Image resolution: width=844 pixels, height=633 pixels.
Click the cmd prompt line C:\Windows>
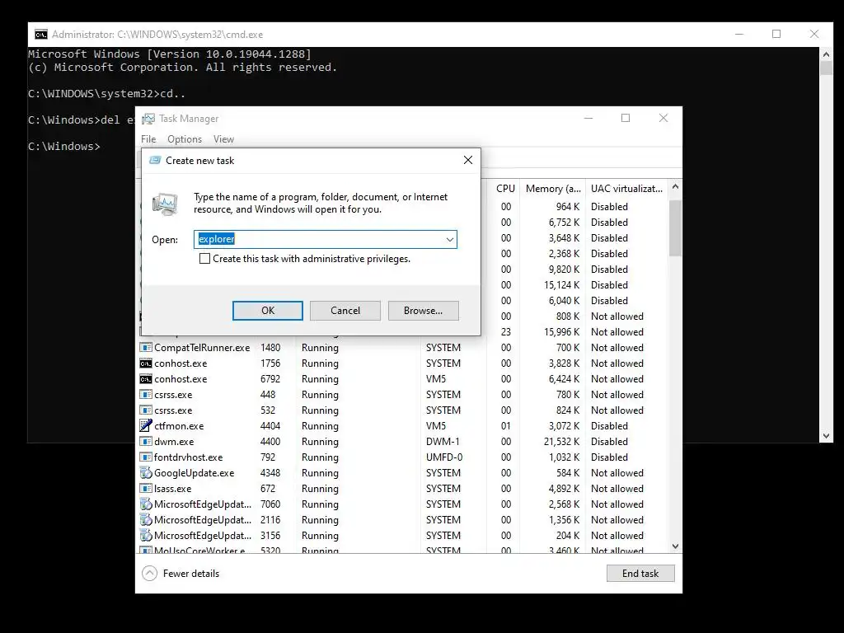pos(64,147)
